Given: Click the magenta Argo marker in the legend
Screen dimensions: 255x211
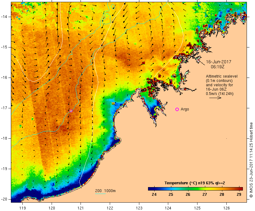Looking at the screenshot, I should pyautogui.click(x=177, y=110).
